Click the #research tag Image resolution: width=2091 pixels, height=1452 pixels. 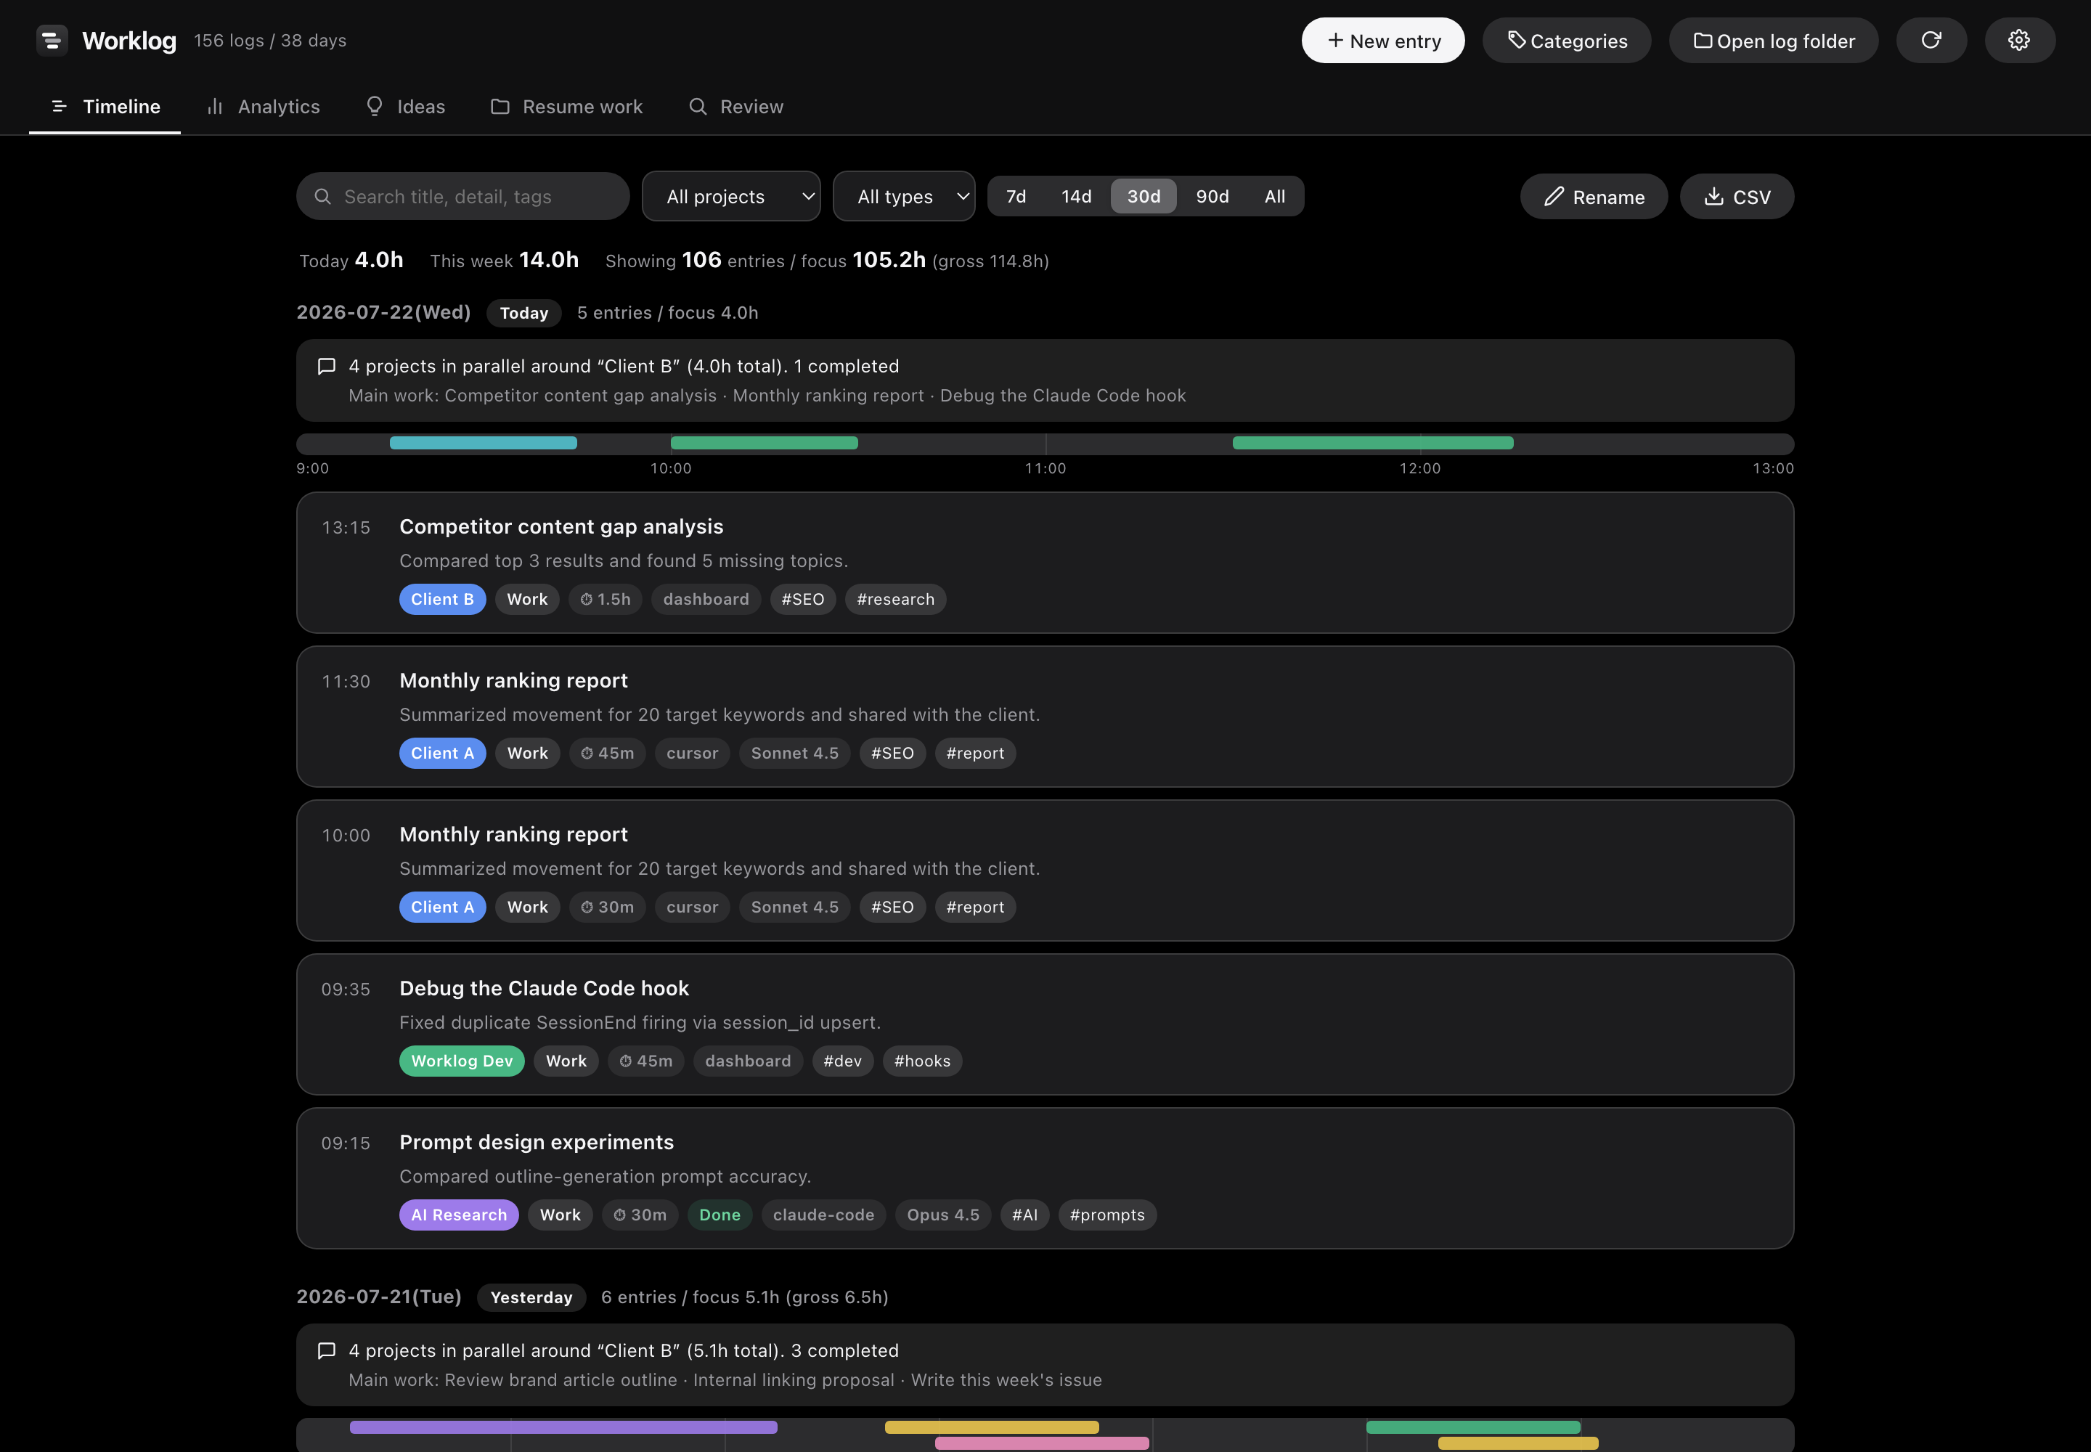[895, 600]
